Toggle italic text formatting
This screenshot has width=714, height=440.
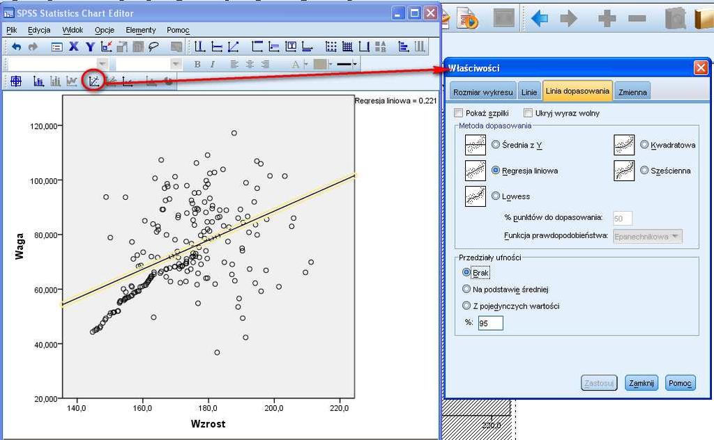pos(212,65)
